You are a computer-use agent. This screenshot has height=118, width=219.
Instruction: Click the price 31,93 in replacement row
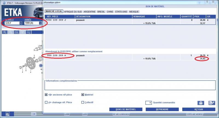point(203,59)
